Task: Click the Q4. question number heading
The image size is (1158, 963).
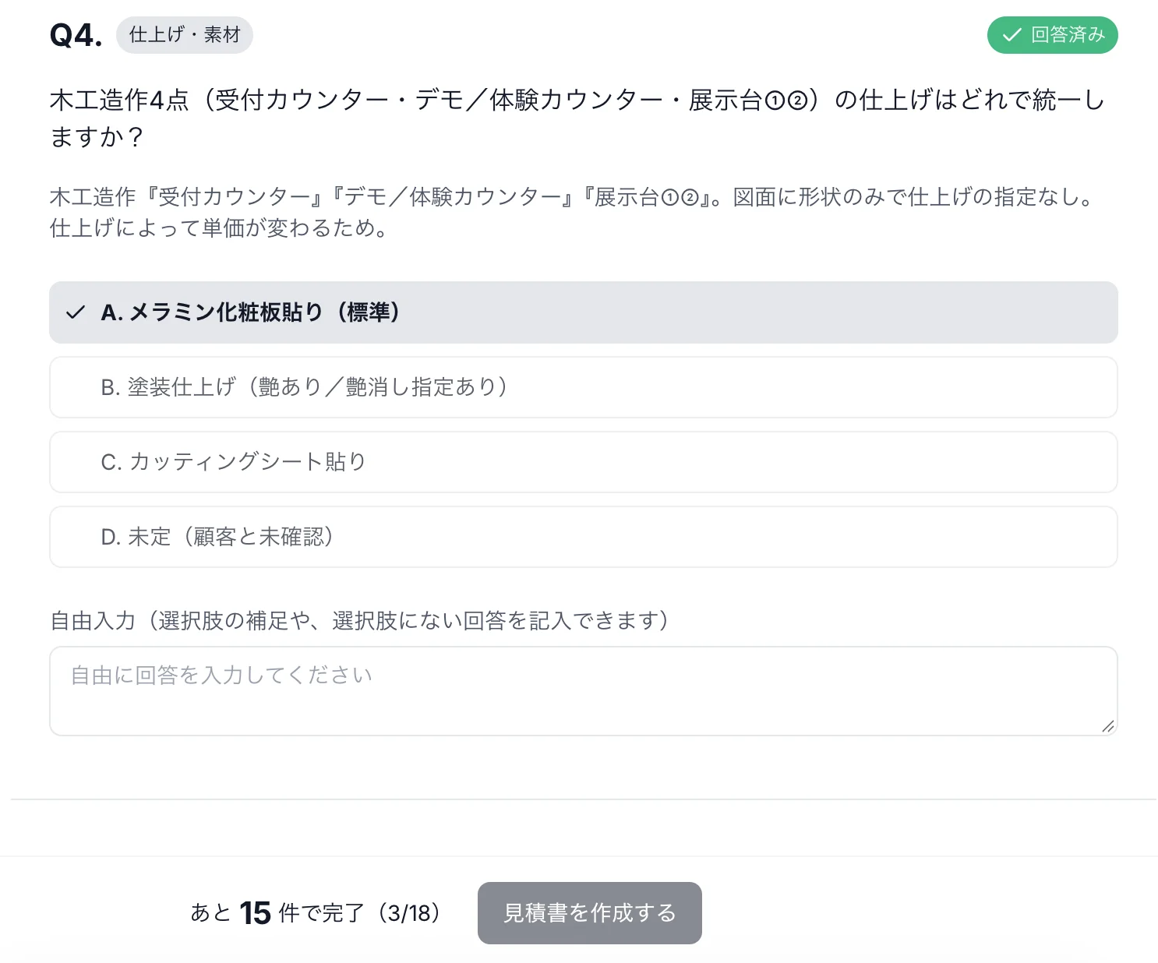Action: point(76,35)
